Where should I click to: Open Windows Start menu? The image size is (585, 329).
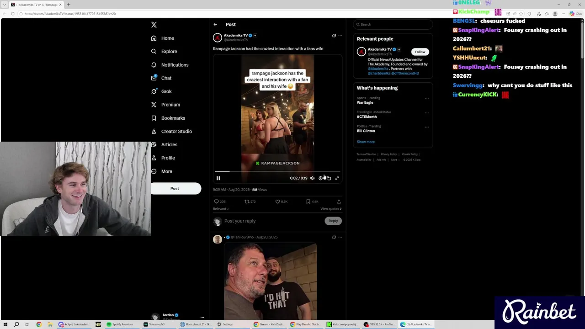tap(5, 324)
